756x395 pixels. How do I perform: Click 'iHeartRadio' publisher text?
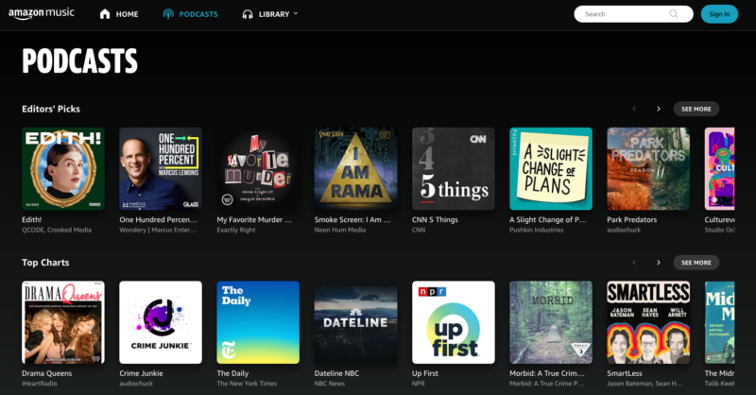(40, 384)
